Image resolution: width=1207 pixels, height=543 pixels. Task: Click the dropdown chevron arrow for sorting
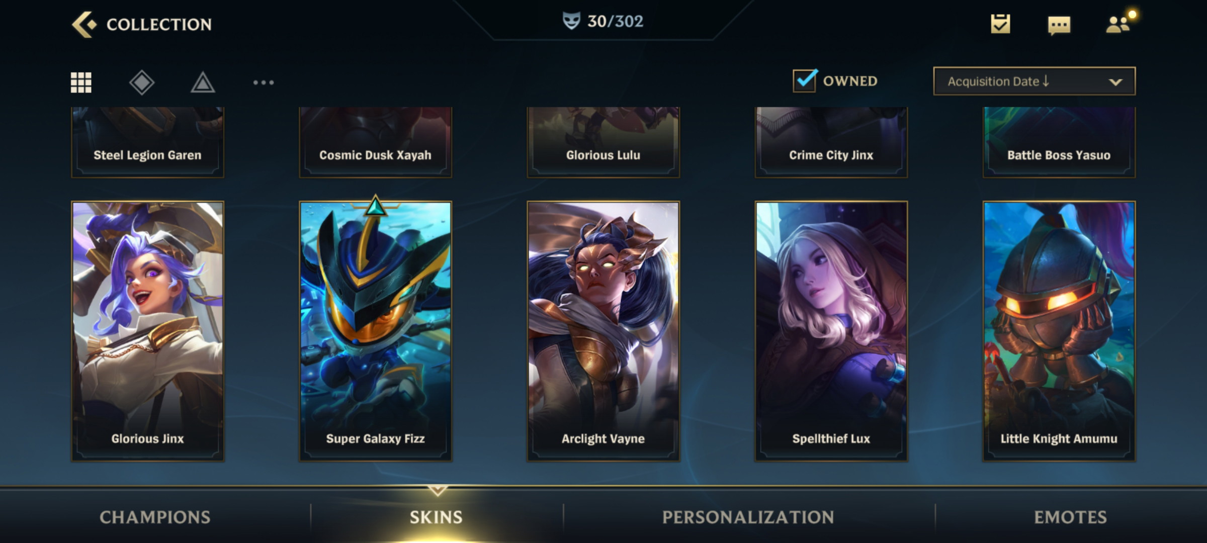point(1115,82)
